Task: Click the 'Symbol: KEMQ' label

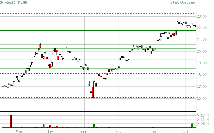Action: coord(14,3)
